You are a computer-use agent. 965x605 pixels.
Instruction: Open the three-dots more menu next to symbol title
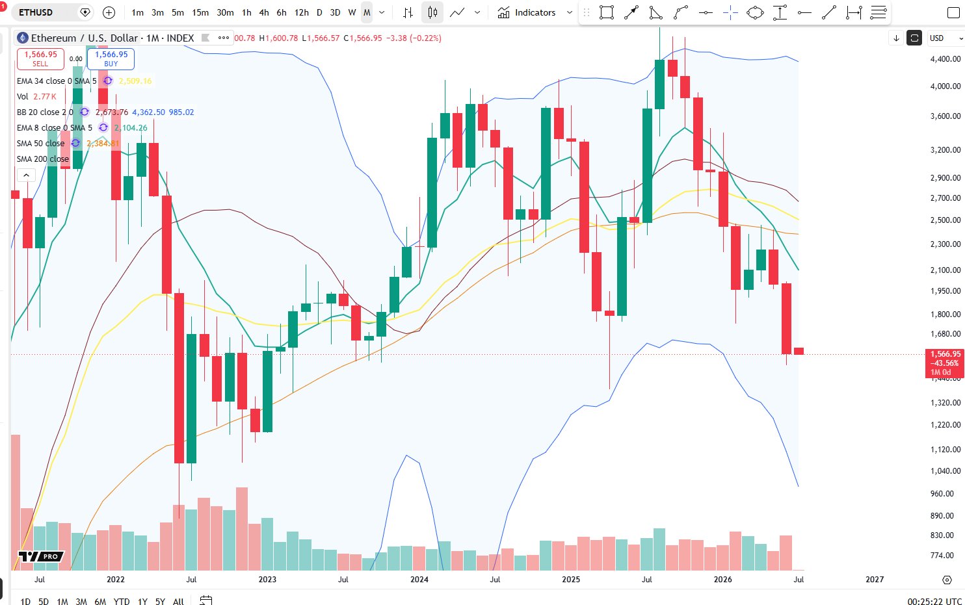[224, 38]
